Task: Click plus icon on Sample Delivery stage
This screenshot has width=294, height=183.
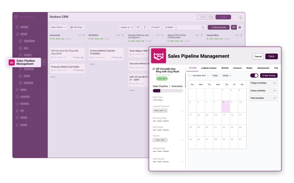Action: pyautogui.click(x=162, y=35)
